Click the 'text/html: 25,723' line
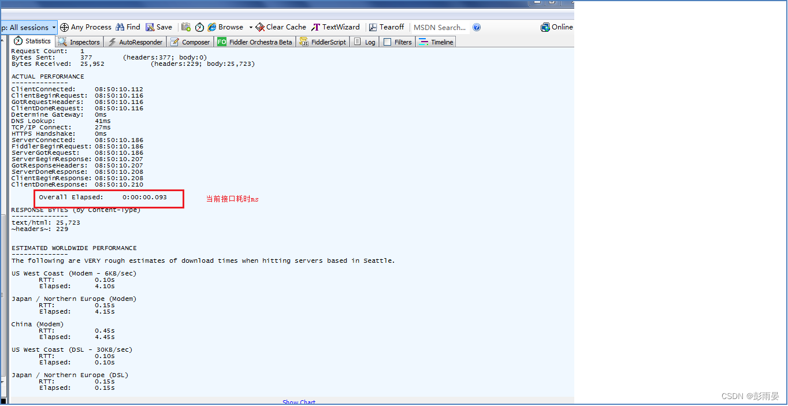 pyautogui.click(x=46, y=222)
